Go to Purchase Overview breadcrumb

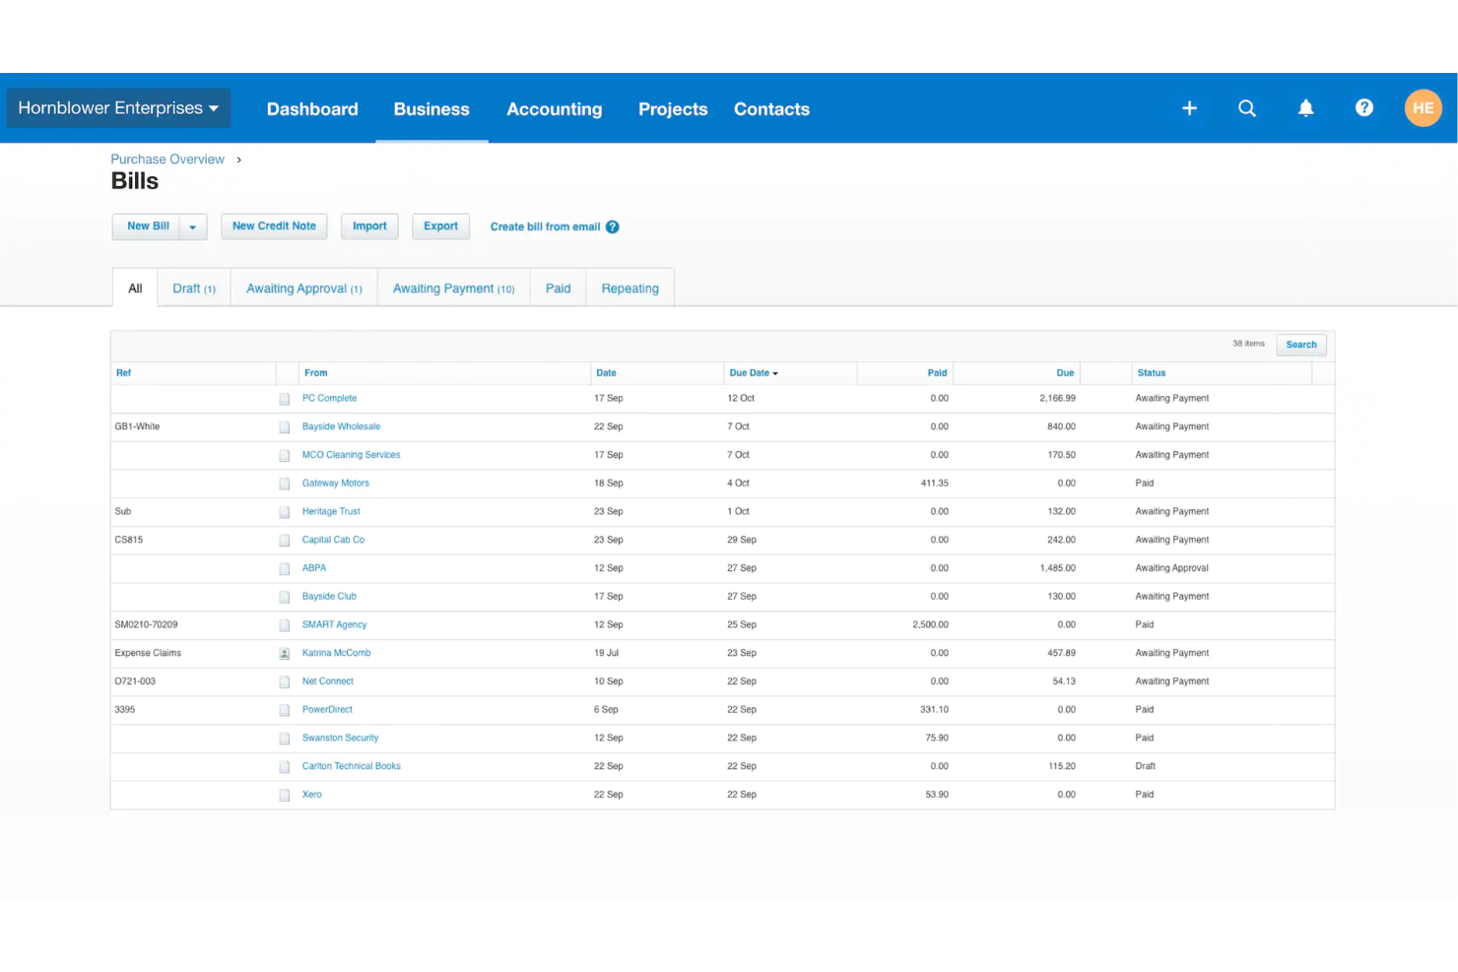click(x=167, y=160)
